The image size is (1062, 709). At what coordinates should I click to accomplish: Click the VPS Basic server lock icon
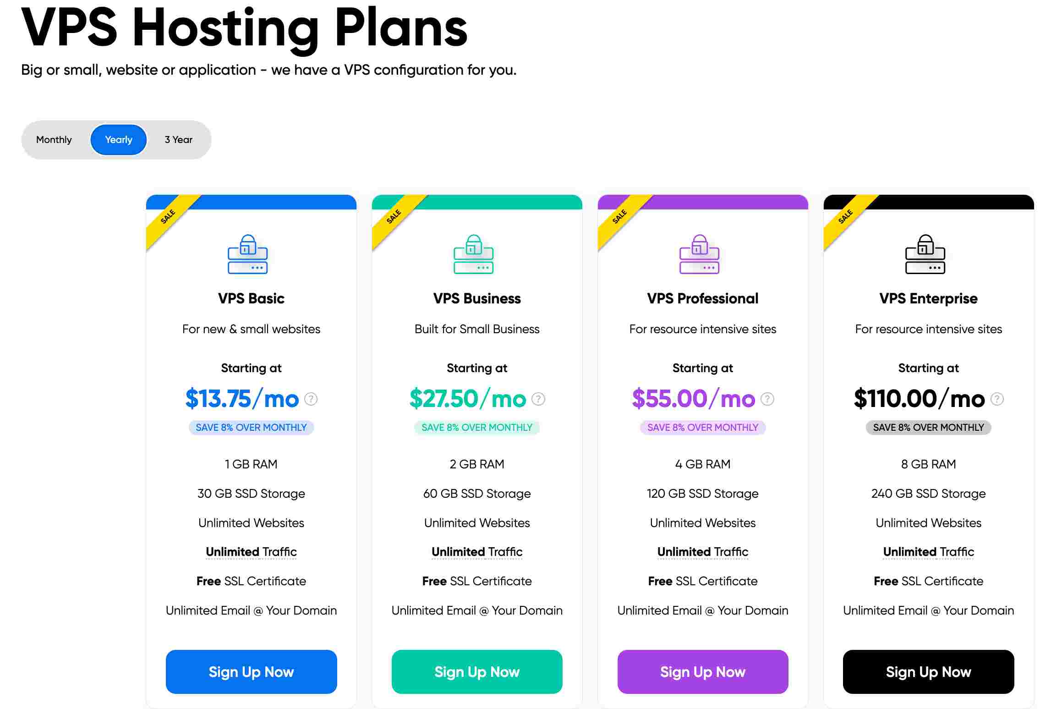pos(248,254)
